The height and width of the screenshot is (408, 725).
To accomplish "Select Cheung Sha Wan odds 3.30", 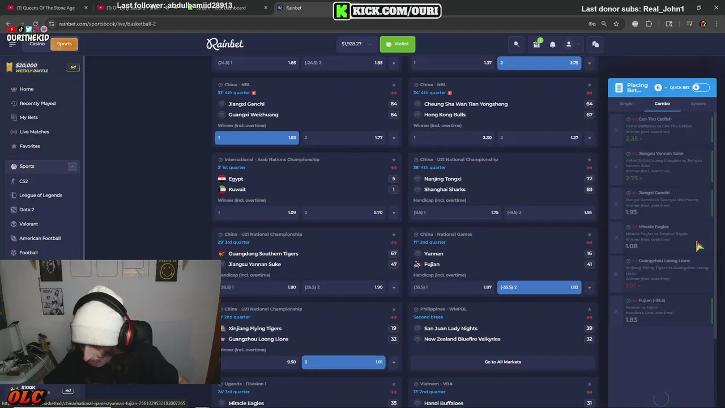I will (453, 138).
